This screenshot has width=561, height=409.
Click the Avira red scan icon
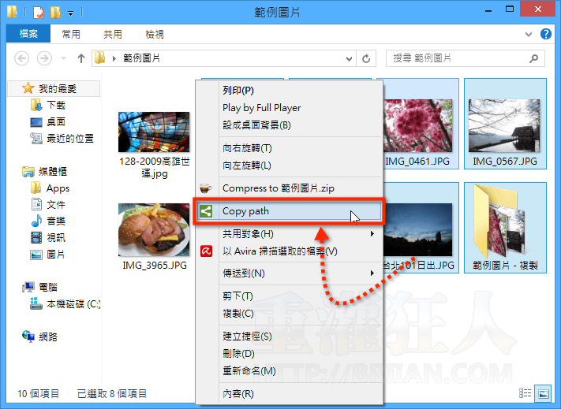pyautogui.click(x=205, y=251)
